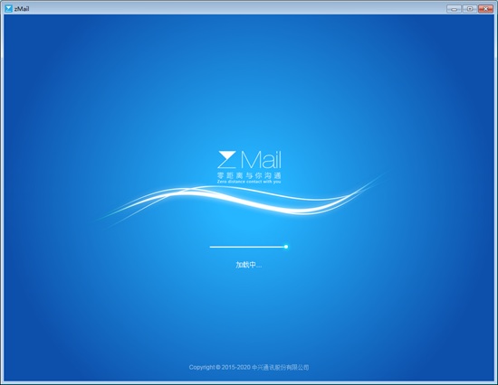The width and height of the screenshot is (498, 385).
Task: Click the Z Mail logo
Action: tap(249, 160)
